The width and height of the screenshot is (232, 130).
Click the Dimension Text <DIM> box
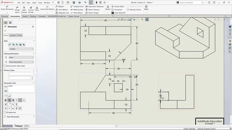pos(21,89)
